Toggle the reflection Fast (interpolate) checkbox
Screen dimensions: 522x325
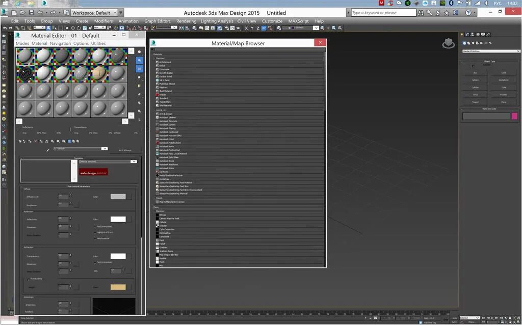(x=95, y=227)
